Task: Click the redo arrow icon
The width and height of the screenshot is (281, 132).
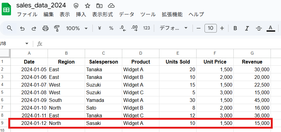Action: tap(34, 28)
